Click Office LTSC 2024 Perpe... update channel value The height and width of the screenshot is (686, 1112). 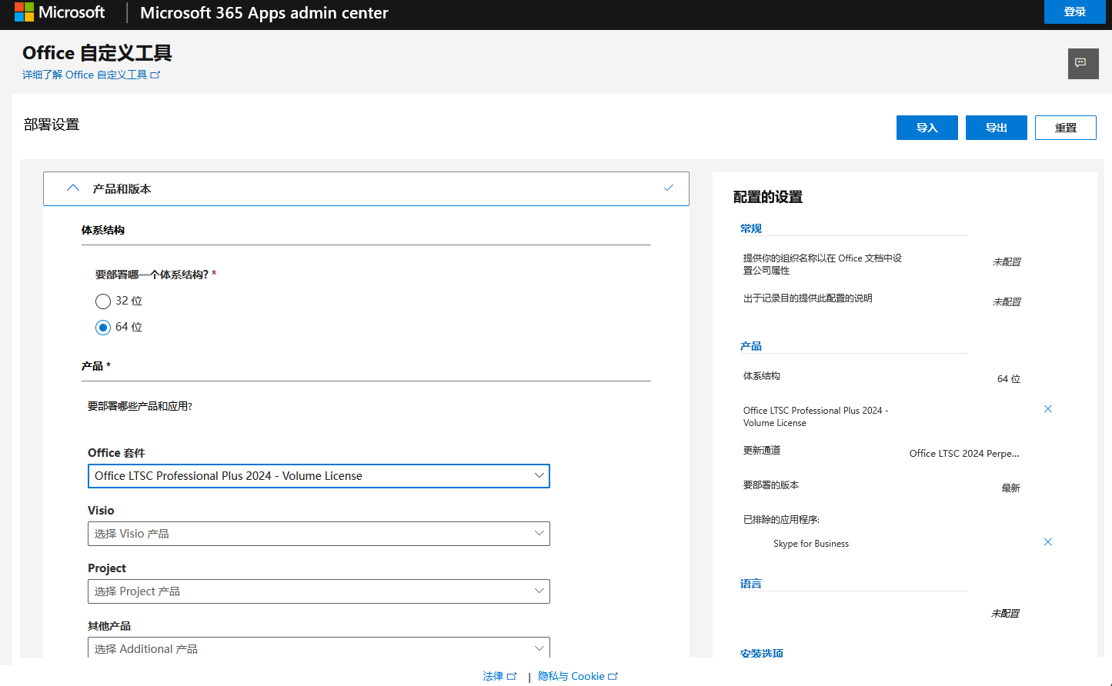tap(964, 454)
